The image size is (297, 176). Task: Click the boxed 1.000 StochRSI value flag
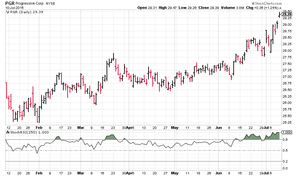coord(287,132)
